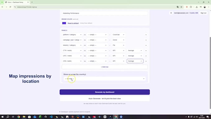
Task: Open the browser translate page icon
Action: pos(178,7)
